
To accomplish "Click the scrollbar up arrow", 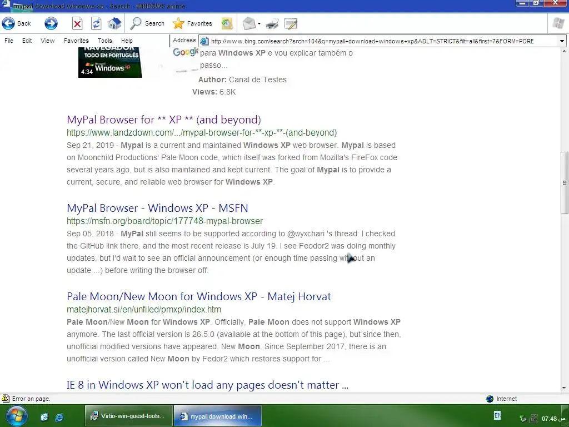I will [x=565, y=51].
